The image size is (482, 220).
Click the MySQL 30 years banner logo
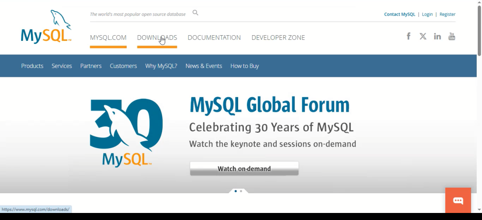[x=126, y=132]
